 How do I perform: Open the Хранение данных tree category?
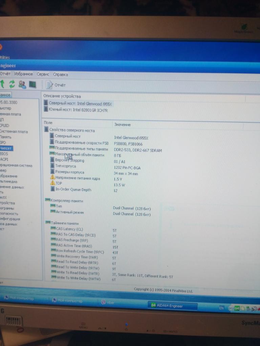12,187
